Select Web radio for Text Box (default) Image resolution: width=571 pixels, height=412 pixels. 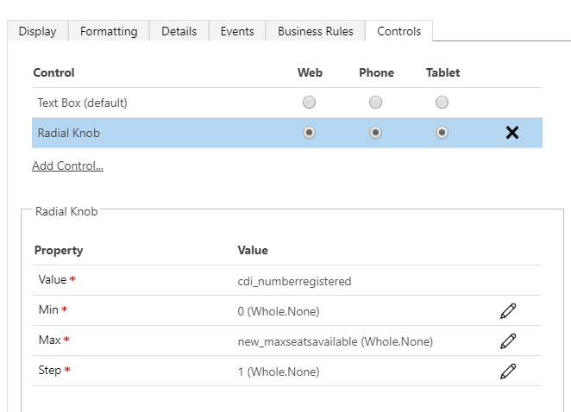point(310,103)
